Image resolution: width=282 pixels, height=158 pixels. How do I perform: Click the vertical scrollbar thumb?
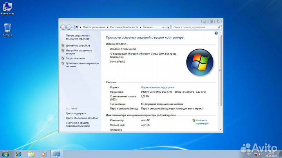pyautogui.click(x=220, y=70)
